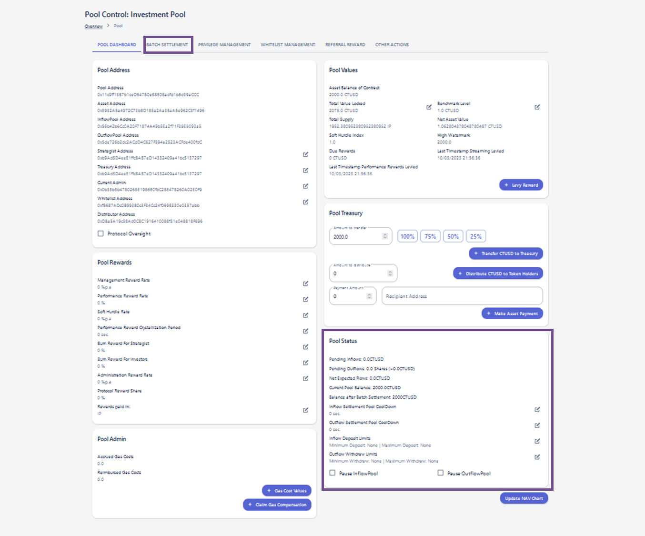The image size is (645, 536).
Task: Enable the Protocol Oversight checkbox
Action: tap(101, 233)
